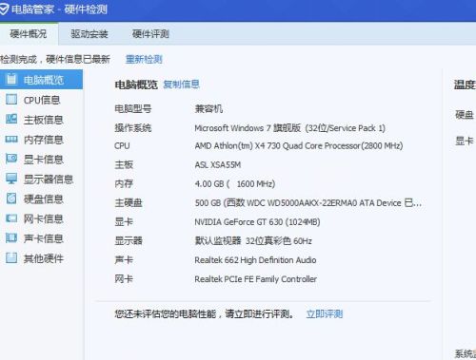
Task: Click the 硬盘信息 hard disk icon
Action: 11,199
